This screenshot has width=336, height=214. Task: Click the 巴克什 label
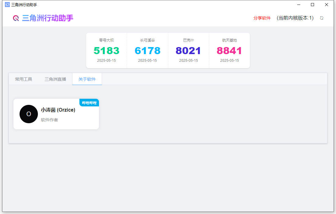click(x=188, y=40)
